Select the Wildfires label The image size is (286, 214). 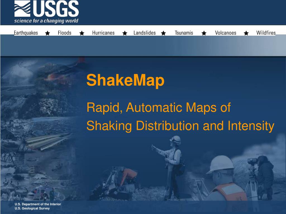(266, 33)
